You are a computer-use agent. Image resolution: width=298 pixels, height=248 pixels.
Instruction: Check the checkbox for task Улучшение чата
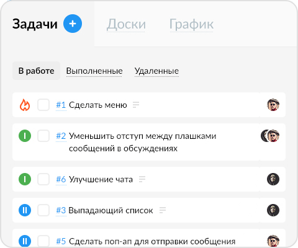[43, 179]
